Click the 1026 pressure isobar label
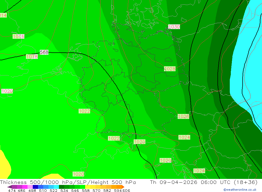 coord(183,117)
